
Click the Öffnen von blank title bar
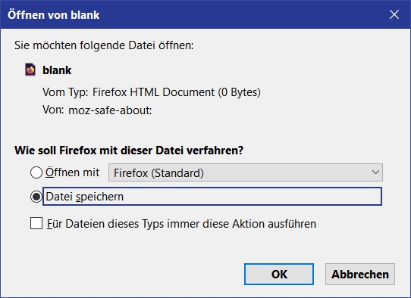click(x=194, y=14)
